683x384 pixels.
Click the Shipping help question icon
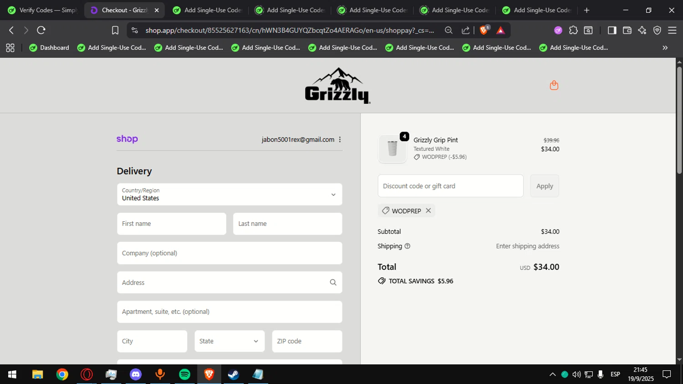[407, 246]
